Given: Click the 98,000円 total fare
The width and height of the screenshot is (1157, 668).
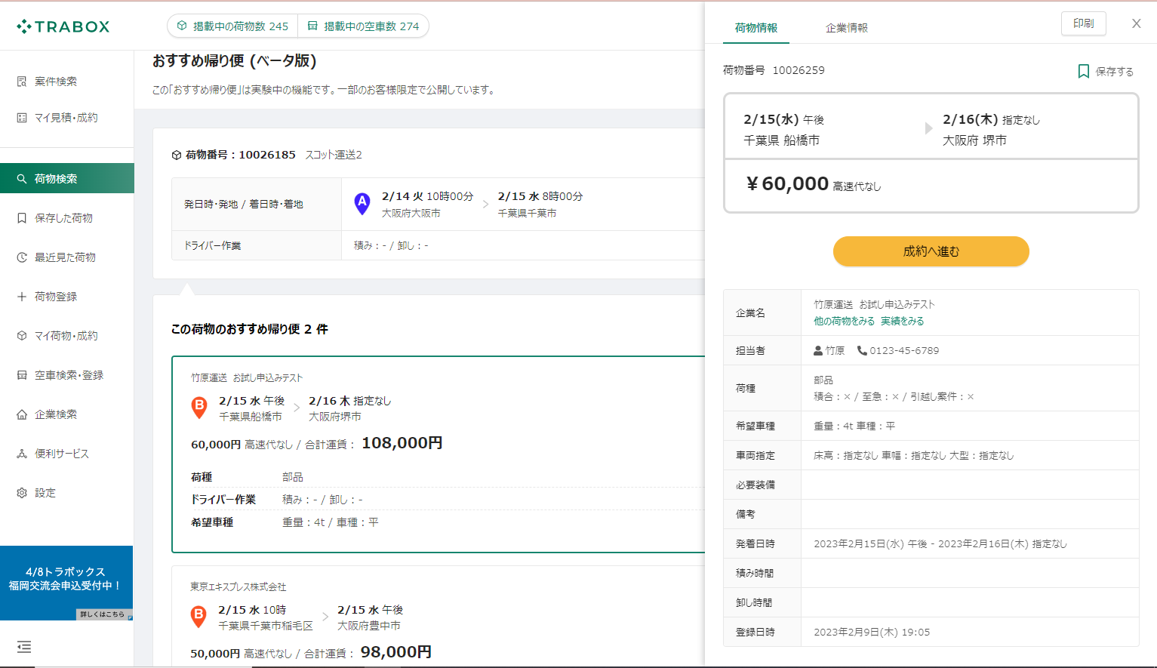Looking at the screenshot, I should [x=396, y=652].
